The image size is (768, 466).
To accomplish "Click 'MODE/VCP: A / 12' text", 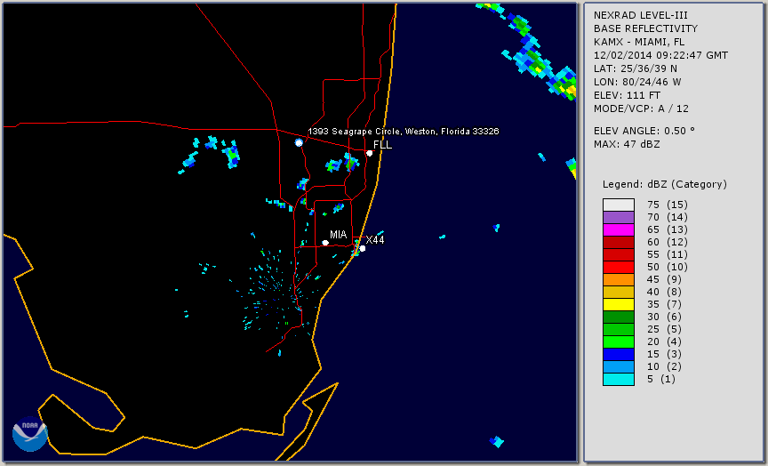I will pos(641,108).
